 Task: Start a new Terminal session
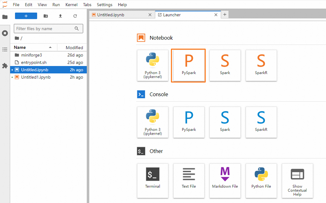(x=153, y=179)
